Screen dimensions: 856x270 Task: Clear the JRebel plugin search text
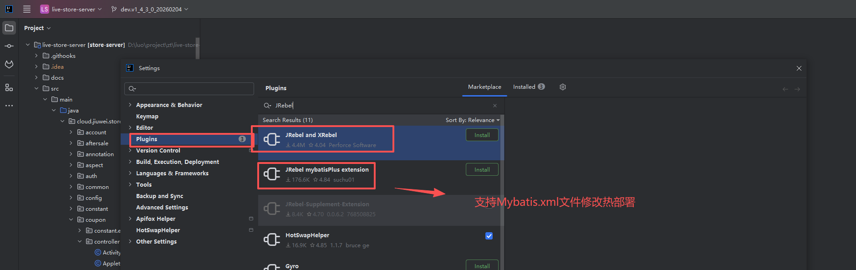point(495,106)
